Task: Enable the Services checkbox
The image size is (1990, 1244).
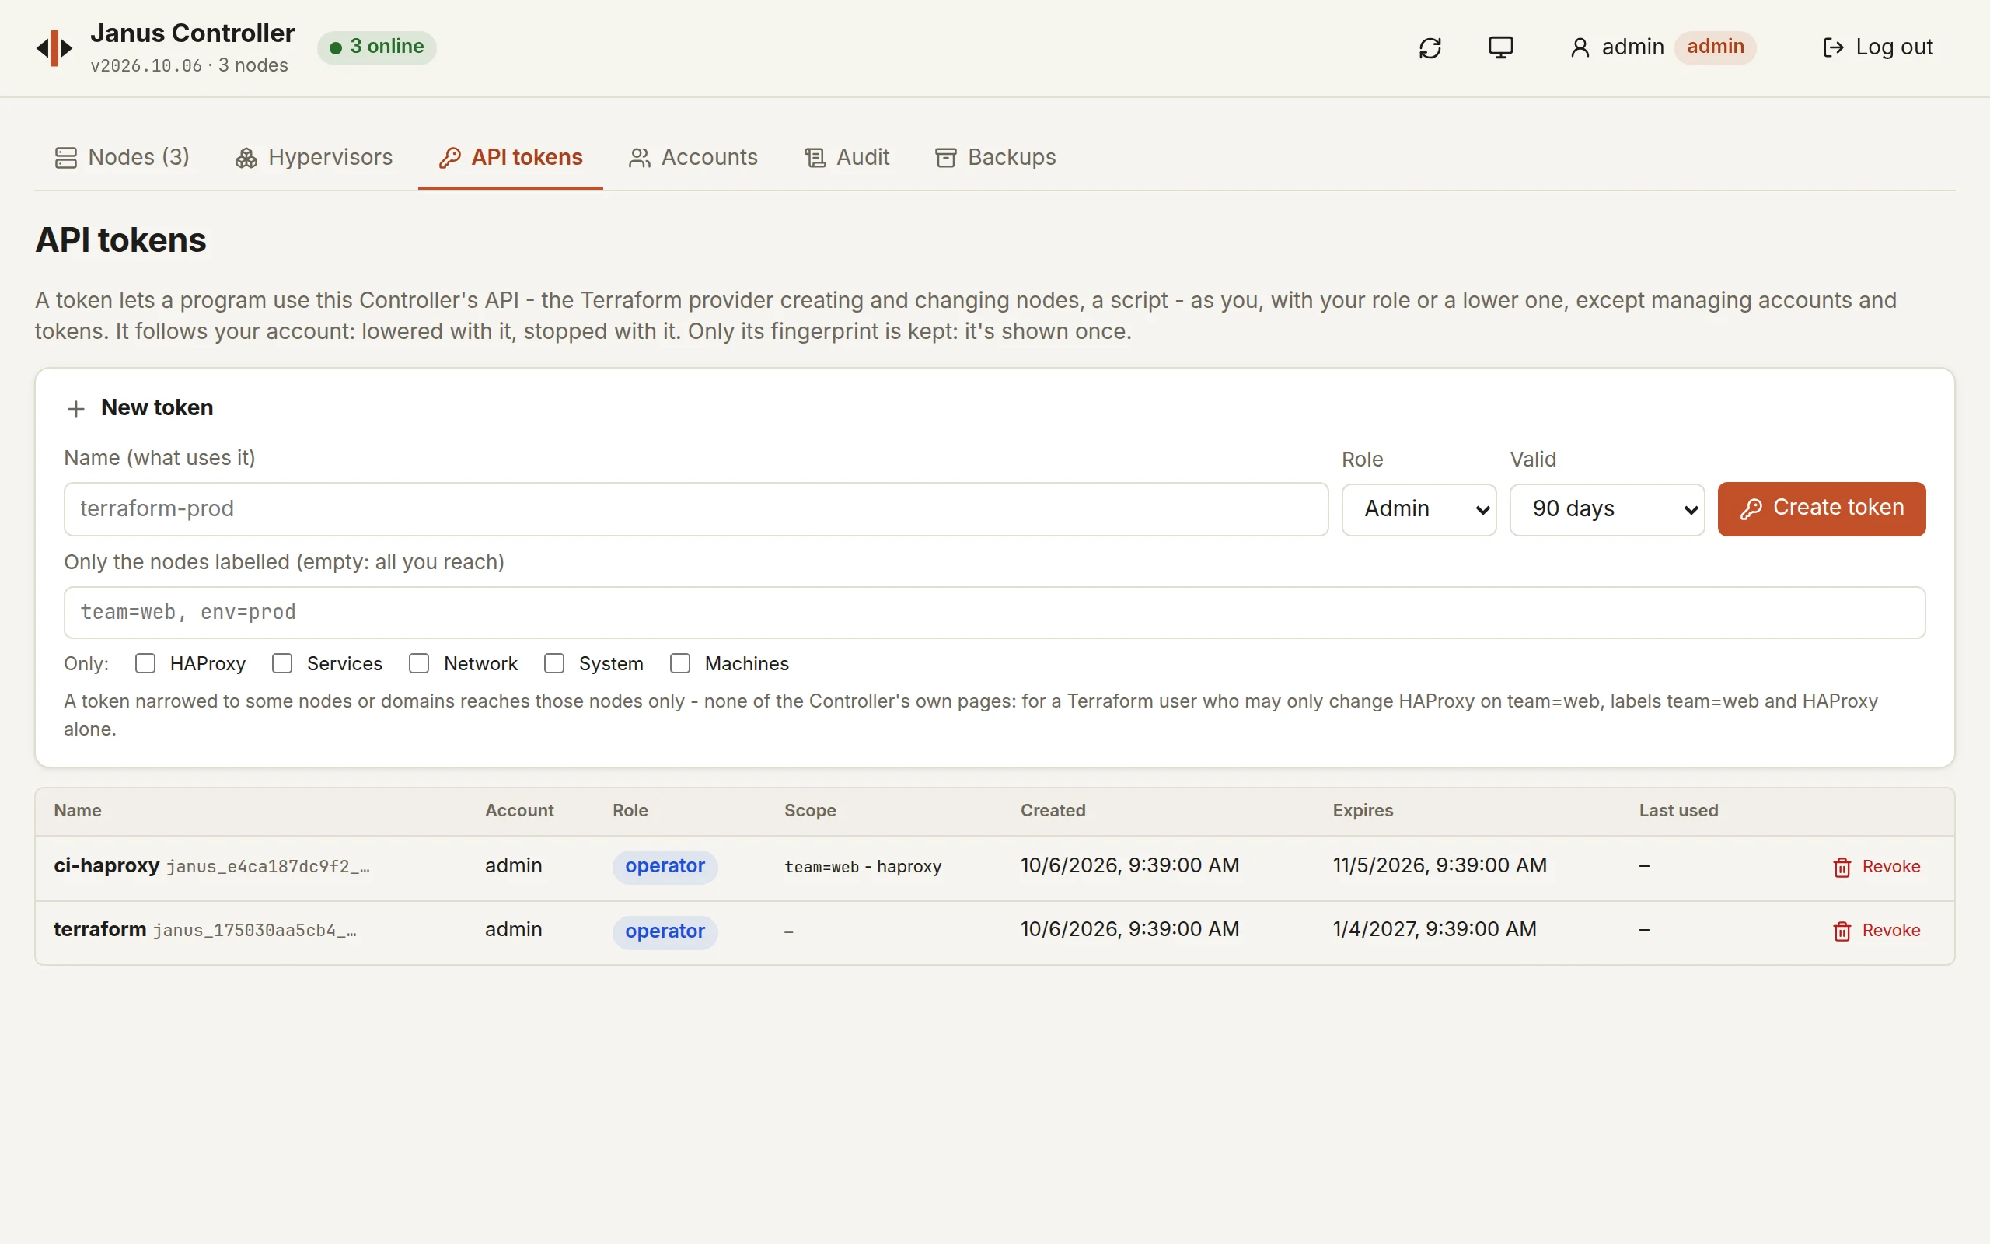Action: 282,663
